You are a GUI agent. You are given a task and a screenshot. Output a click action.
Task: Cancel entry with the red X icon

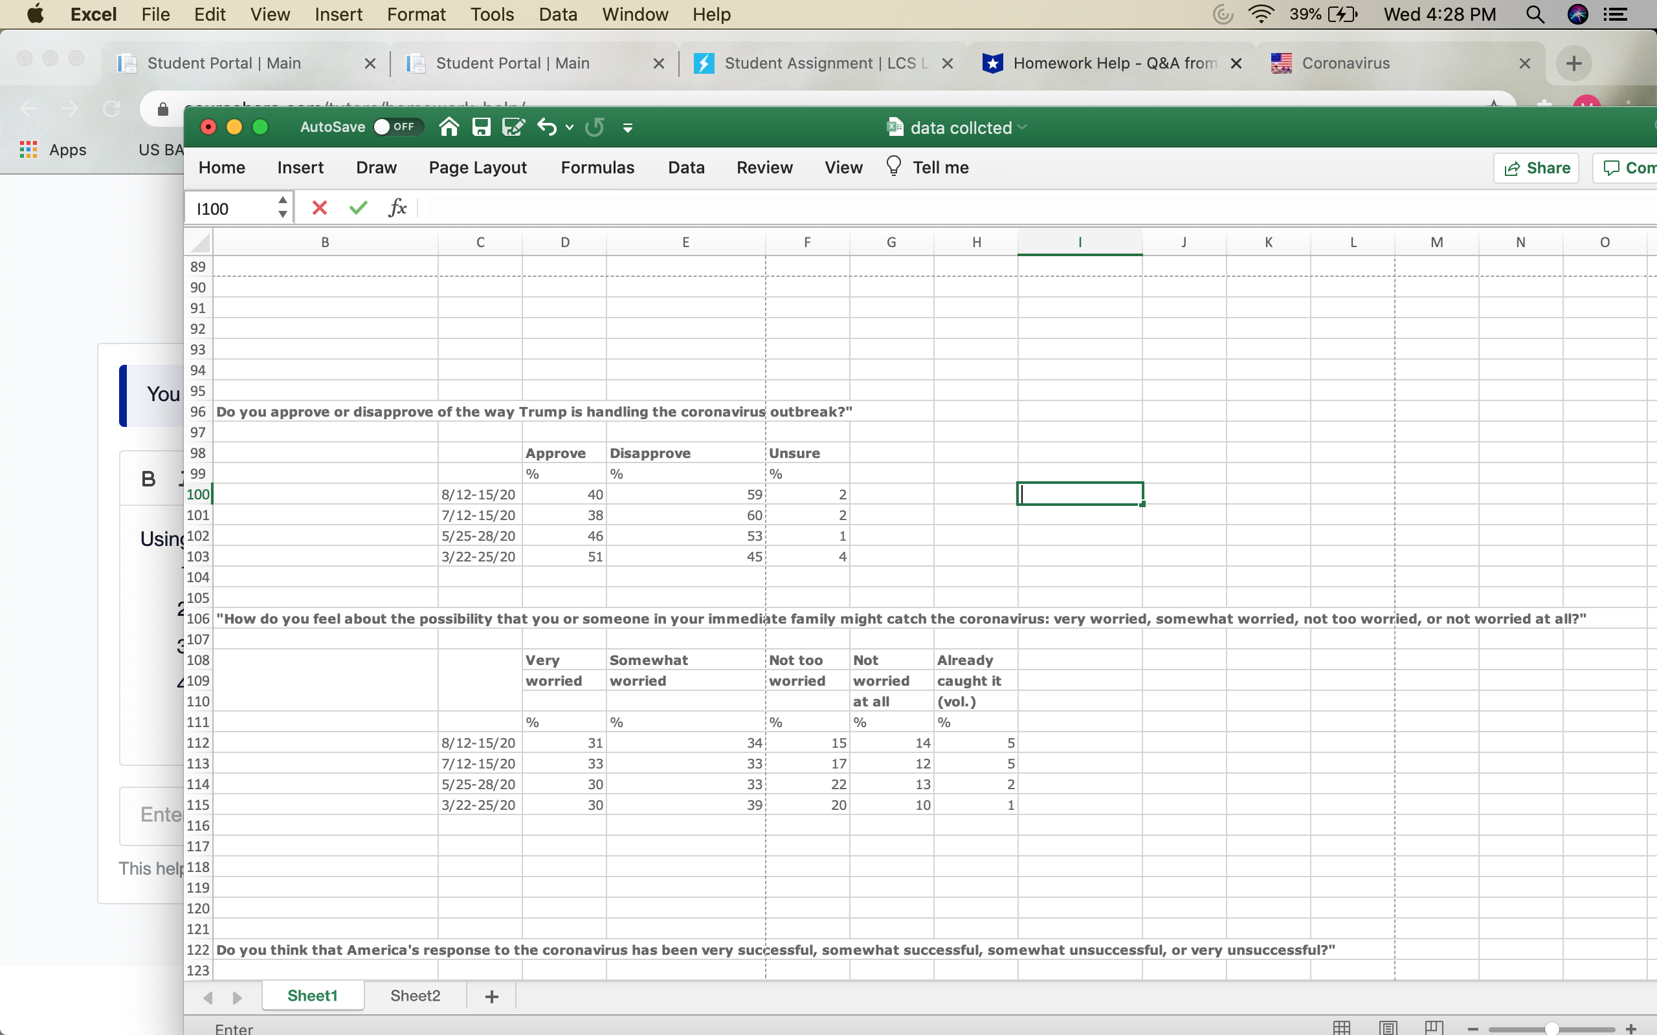pos(319,208)
